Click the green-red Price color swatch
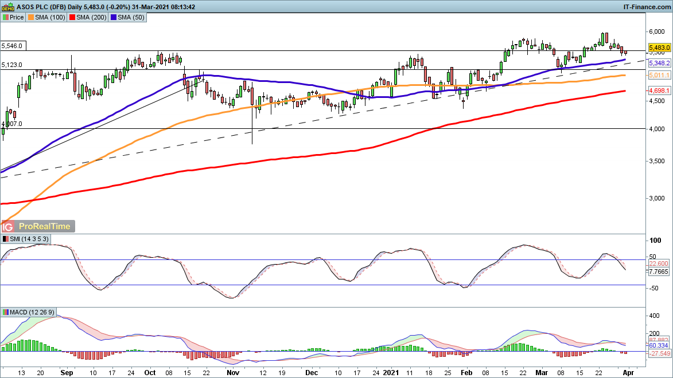 coord(6,17)
